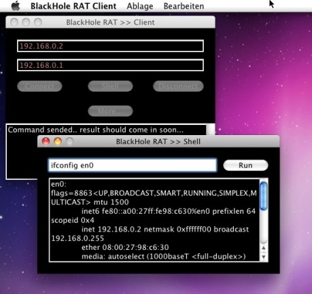Open BlackHole RAT Client app menu
Image resolution: width=312 pixels, height=294 pixels.
point(73,6)
